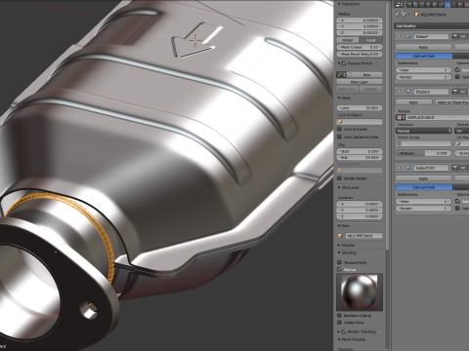This screenshot has width=469, height=351.
Task: Open the editor type selector in Properties header
Action: pyautogui.click(x=399, y=4)
